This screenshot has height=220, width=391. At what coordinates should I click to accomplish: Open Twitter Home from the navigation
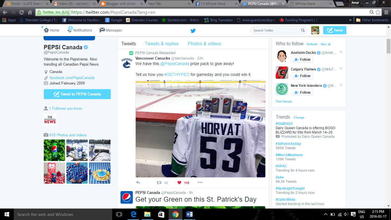(51, 30)
